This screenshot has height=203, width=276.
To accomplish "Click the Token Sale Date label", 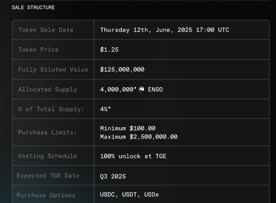I will point(46,30).
